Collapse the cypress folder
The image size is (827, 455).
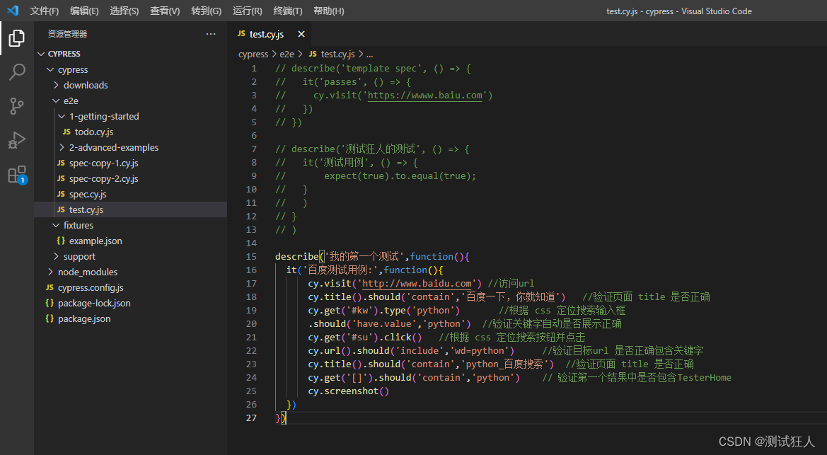[51, 69]
